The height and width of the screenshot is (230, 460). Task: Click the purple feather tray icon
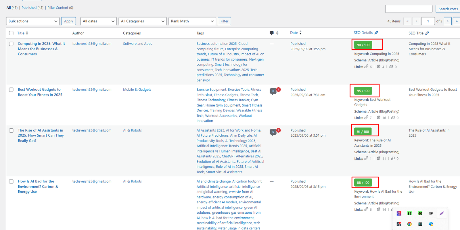click(441, 213)
